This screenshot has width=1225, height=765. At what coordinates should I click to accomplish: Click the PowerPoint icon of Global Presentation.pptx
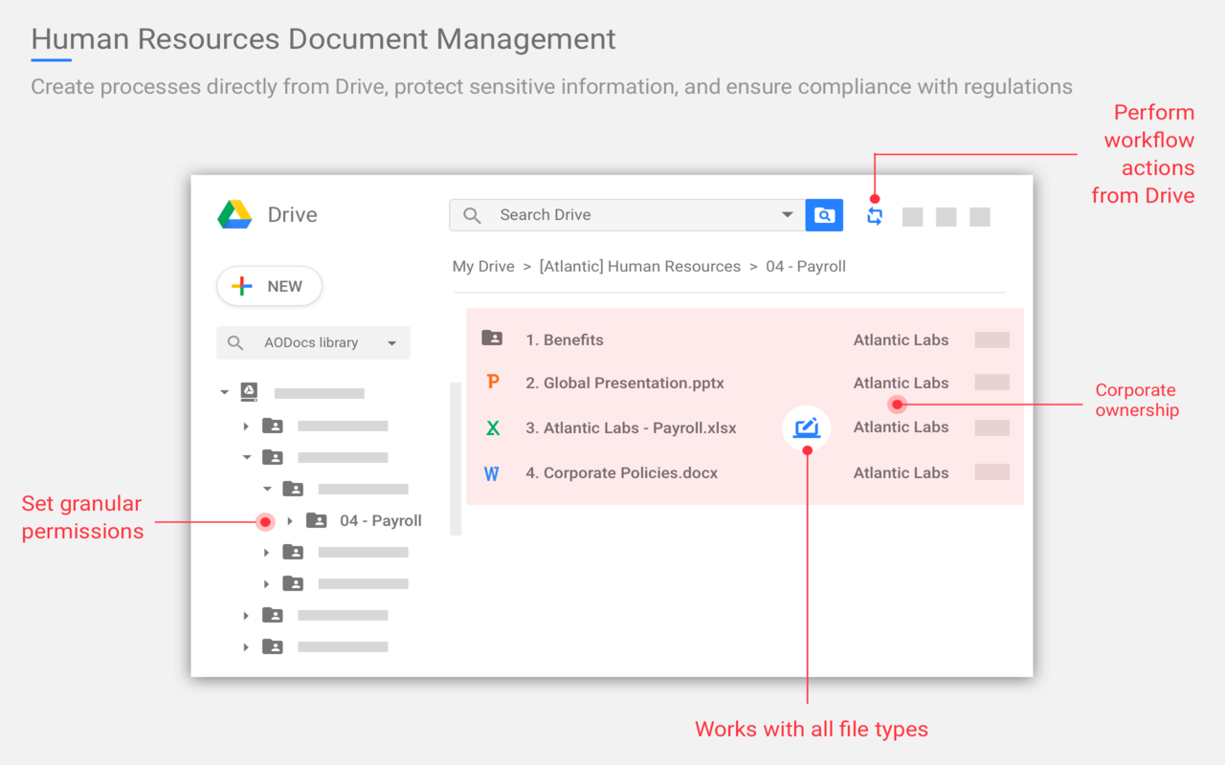[493, 382]
